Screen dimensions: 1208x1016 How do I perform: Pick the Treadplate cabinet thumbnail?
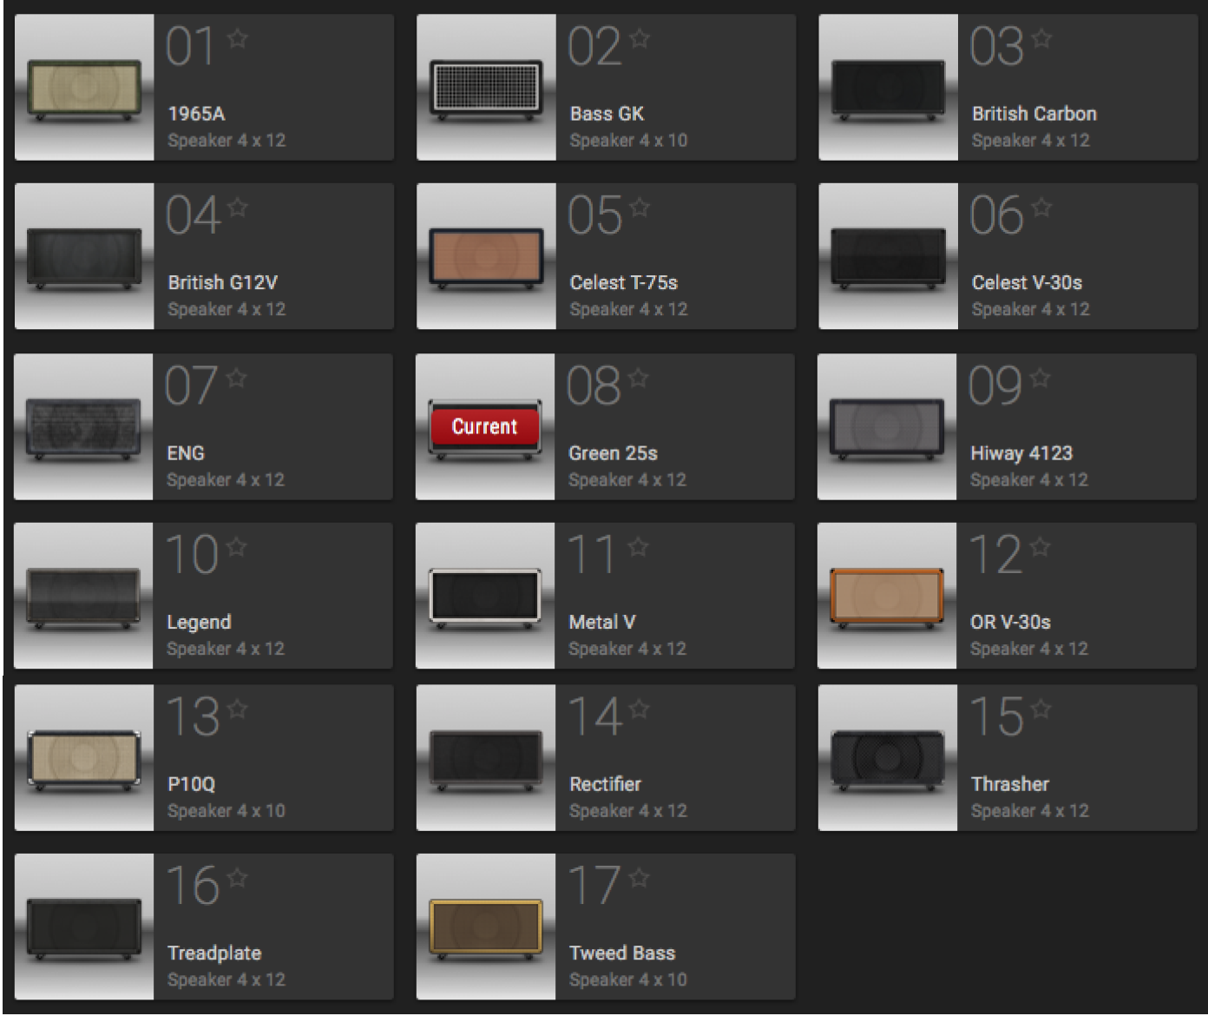tap(84, 927)
